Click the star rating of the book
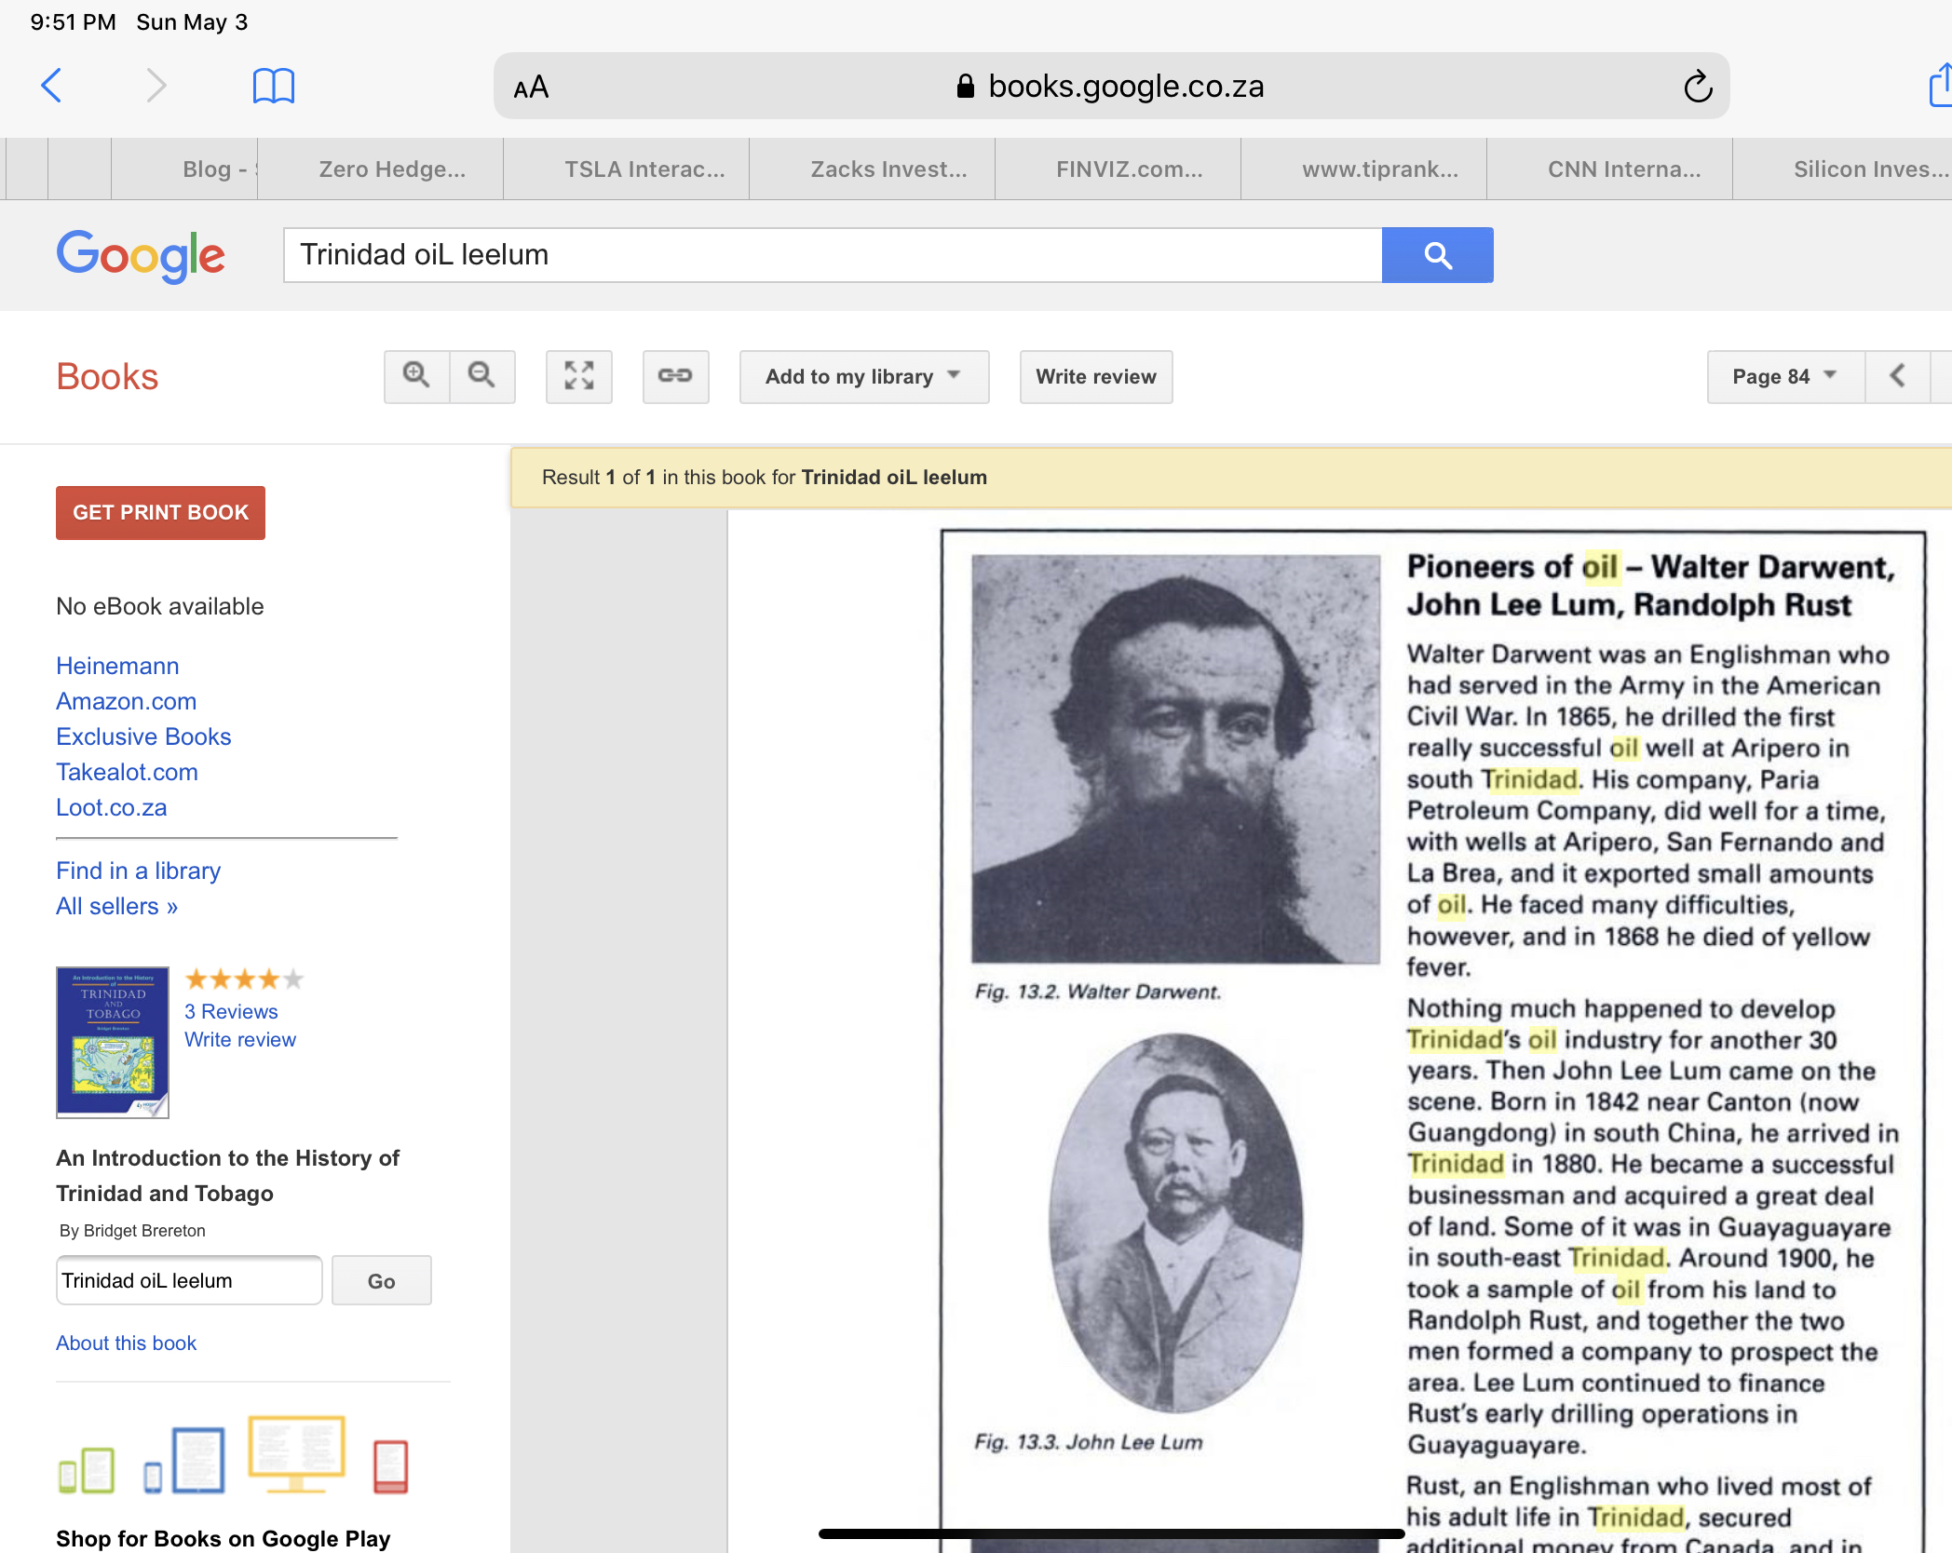The width and height of the screenshot is (1952, 1553). (244, 979)
